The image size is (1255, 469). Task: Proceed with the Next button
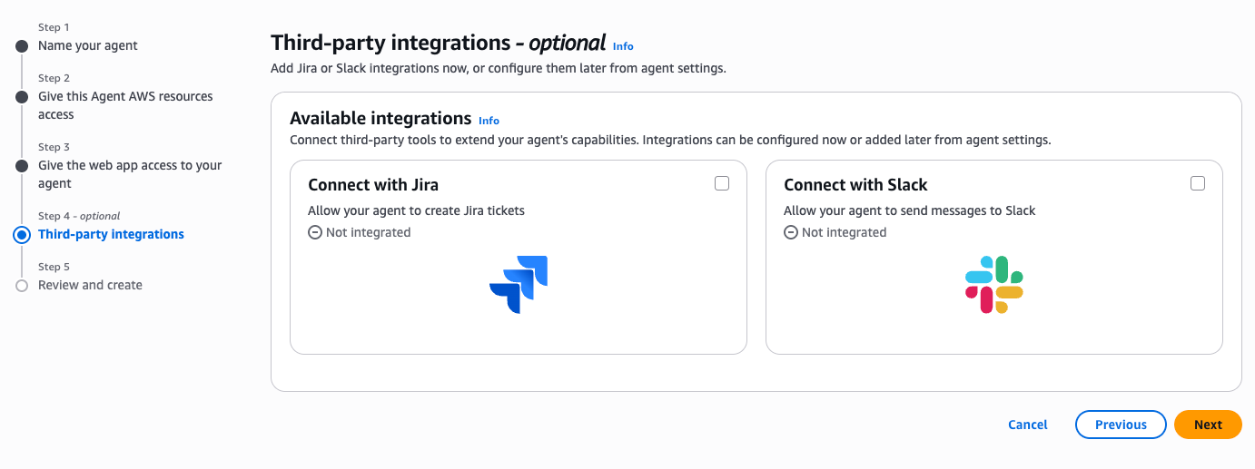(x=1208, y=425)
